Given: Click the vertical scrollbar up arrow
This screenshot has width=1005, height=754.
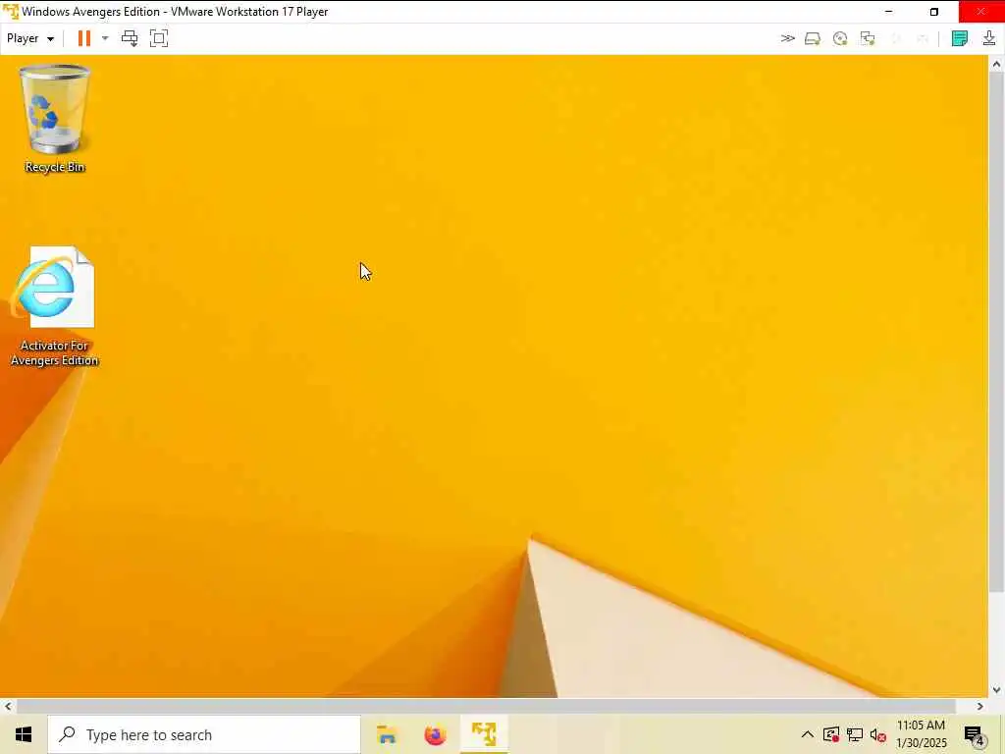Looking at the screenshot, I should click(996, 64).
